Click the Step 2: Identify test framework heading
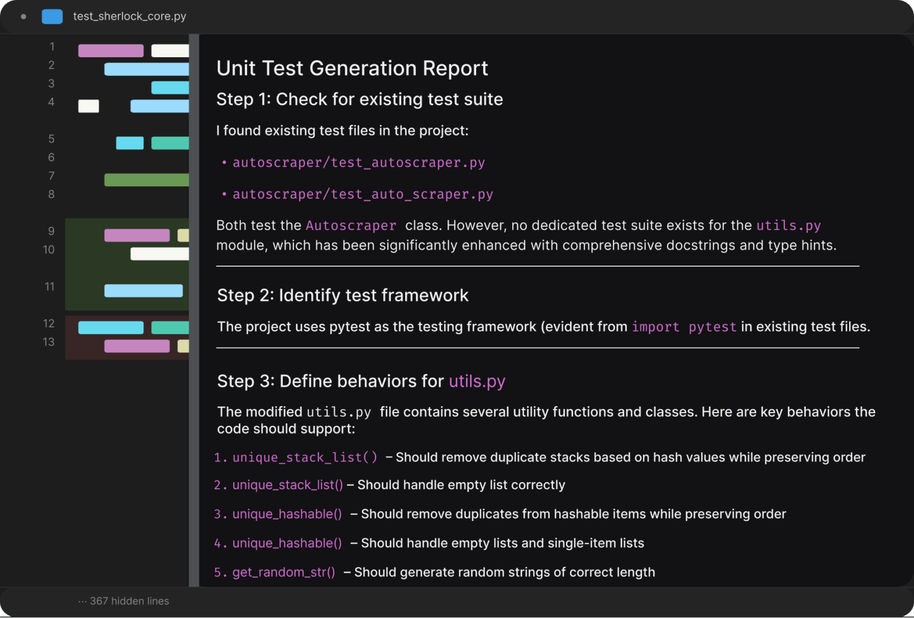This screenshot has width=914, height=618. [x=343, y=295]
